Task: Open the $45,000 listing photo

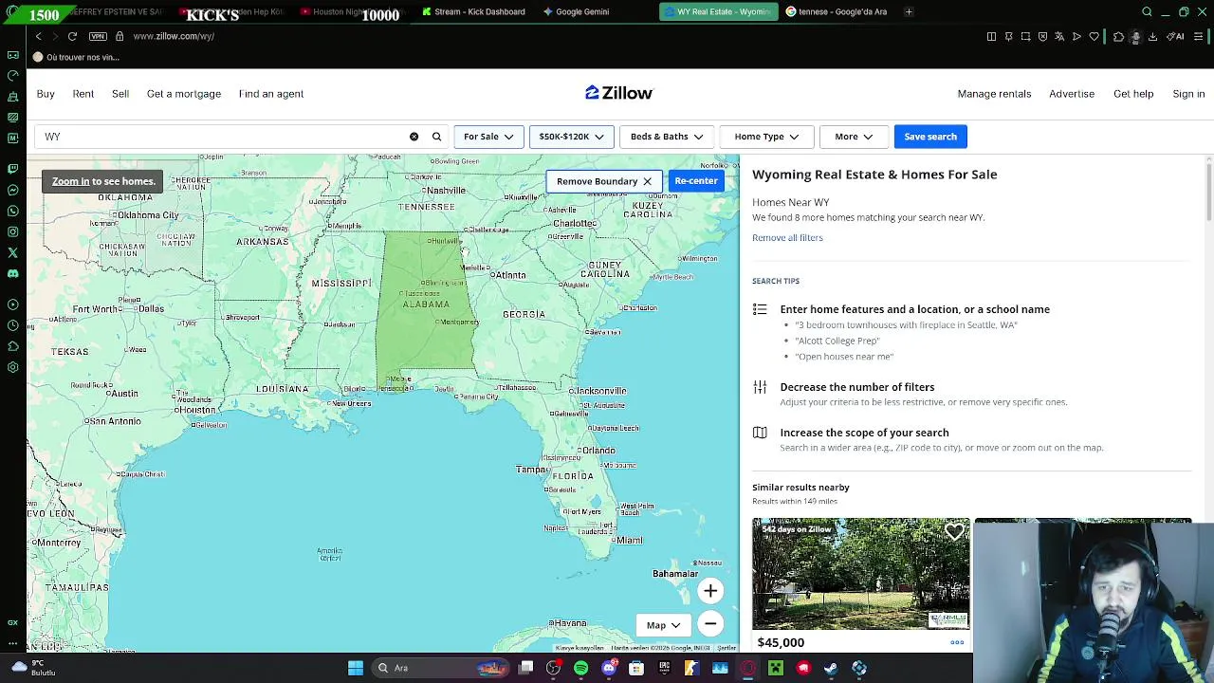Action: click(x=861, y=574)
